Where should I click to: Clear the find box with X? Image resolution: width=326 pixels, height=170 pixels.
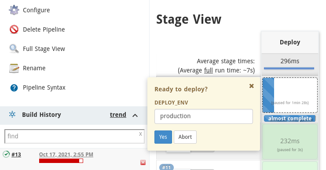[140, 134]
